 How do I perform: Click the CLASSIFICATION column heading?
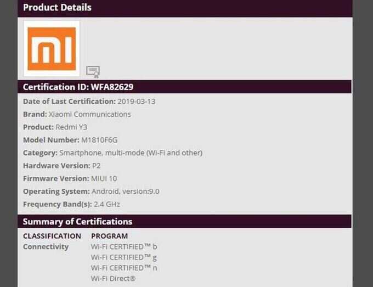click(x=52, y=236)
